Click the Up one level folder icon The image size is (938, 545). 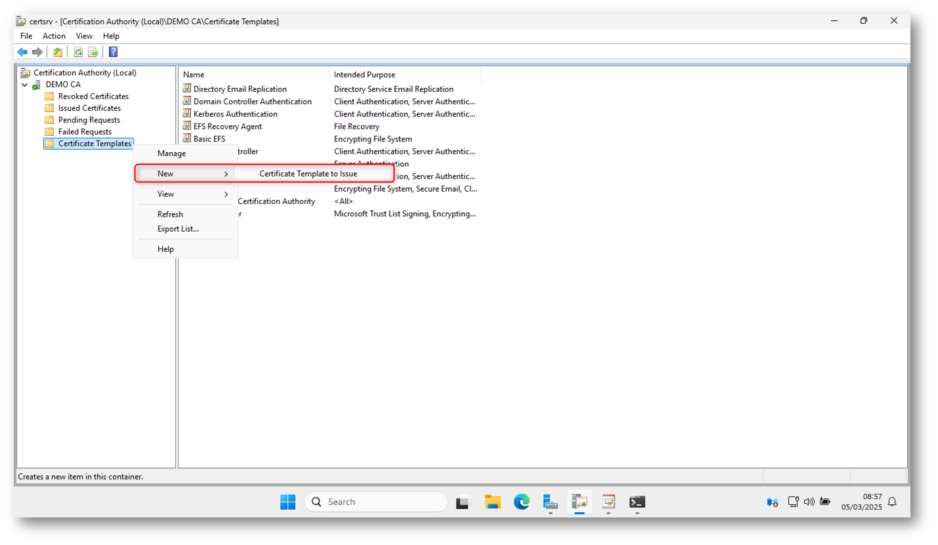(x=58, y=52)
